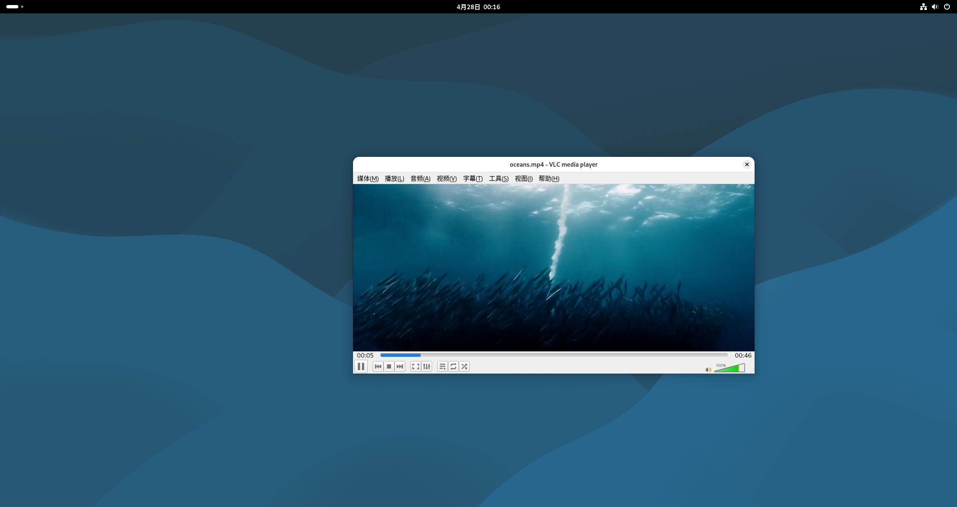Click the next media button
Viewport: 957px width, 507px height.
coord(400,366)
